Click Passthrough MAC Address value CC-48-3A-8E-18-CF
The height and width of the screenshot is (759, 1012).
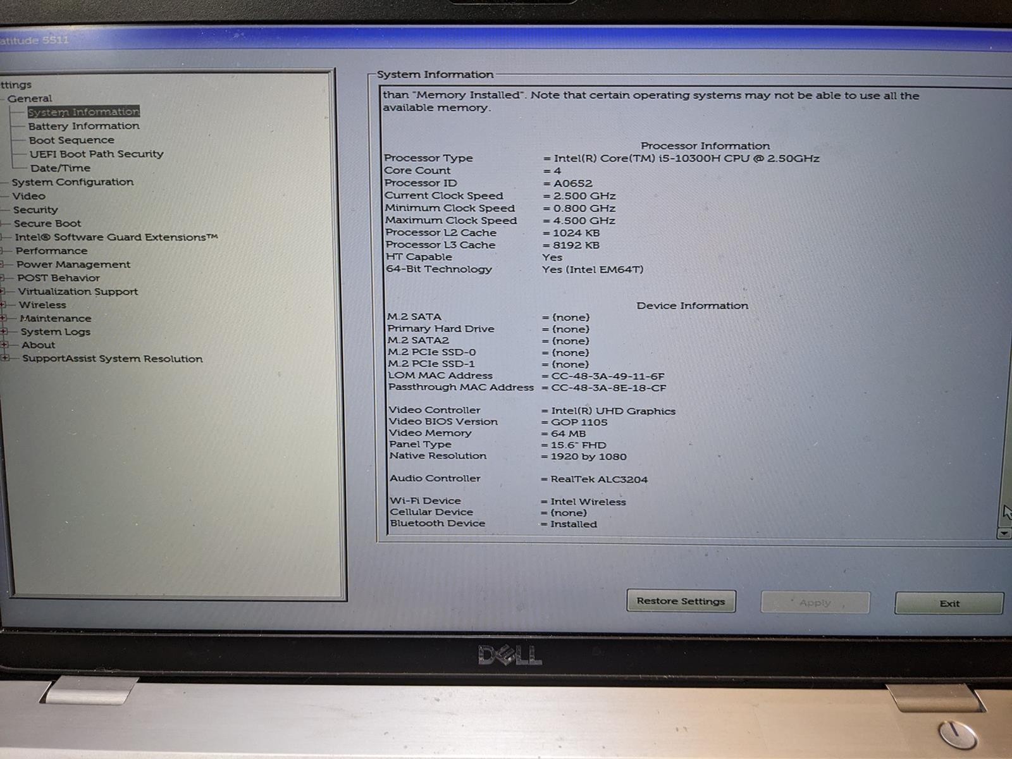608,388
